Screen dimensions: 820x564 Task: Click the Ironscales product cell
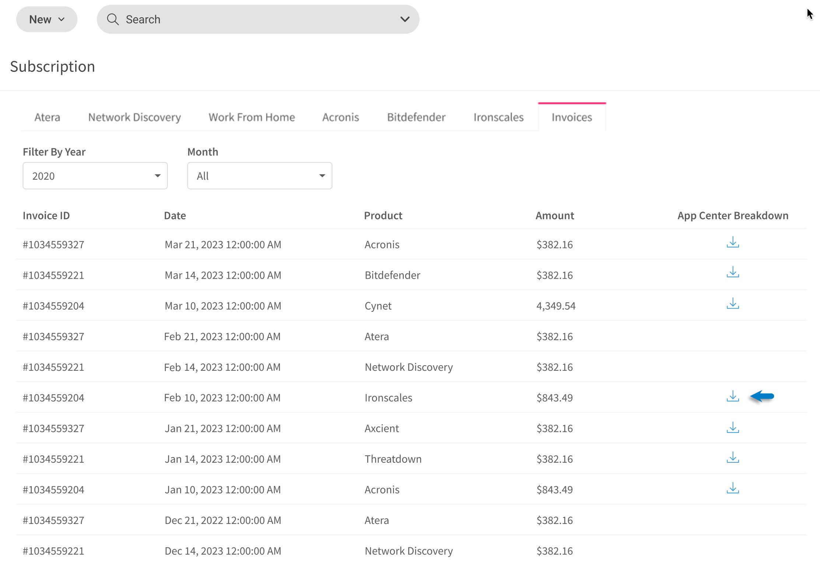coord(388,397)
